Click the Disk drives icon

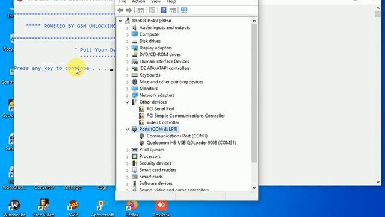134,41
